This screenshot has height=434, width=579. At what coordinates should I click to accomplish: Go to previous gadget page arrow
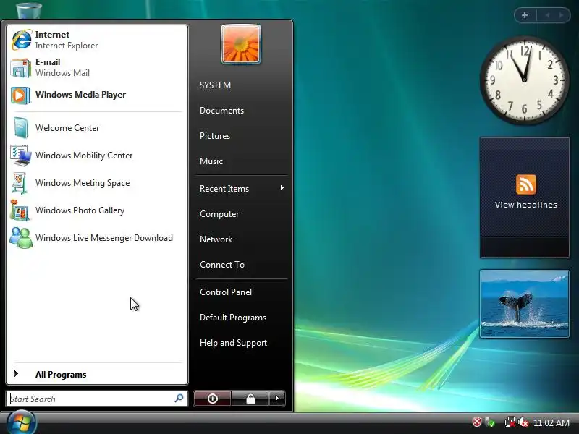[548, 15]
